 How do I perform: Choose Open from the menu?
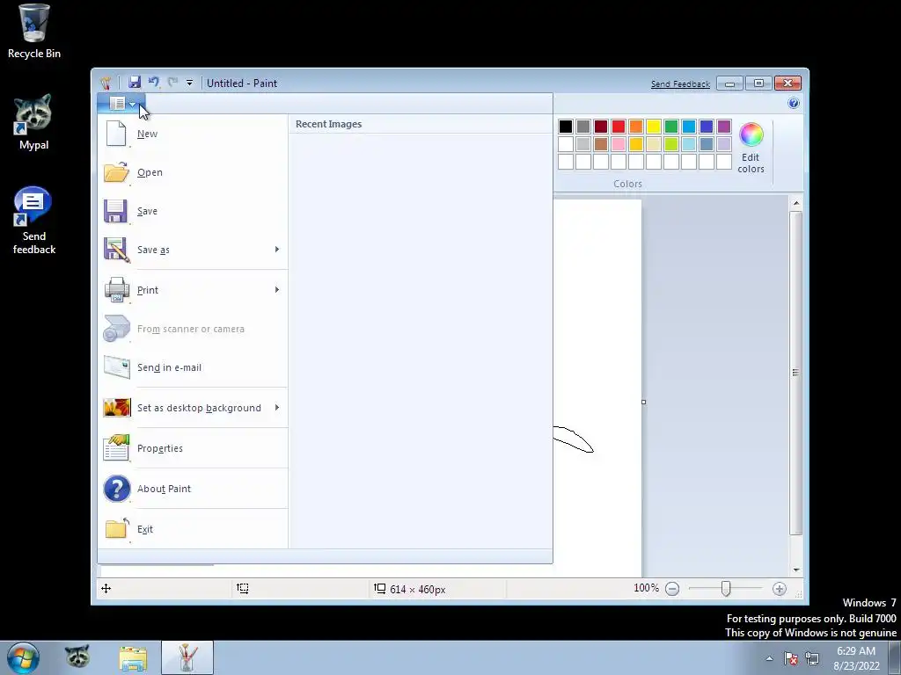pos(193,172)
